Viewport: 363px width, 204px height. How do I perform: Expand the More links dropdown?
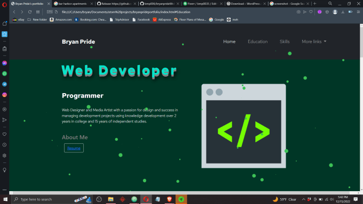tap(314, 42)
